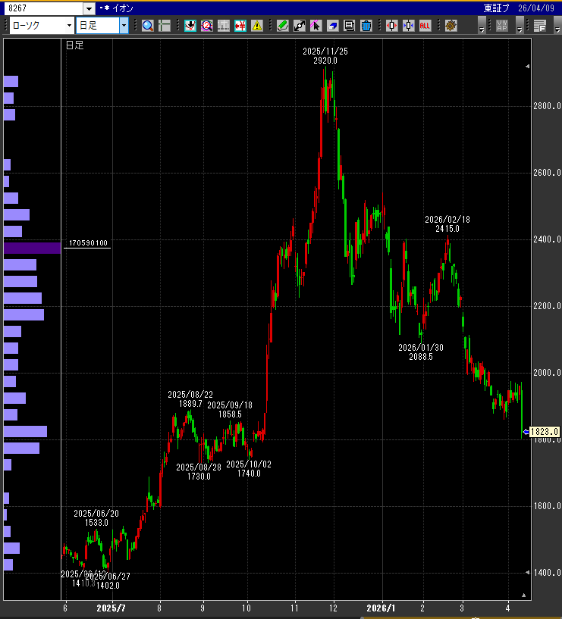Image resolution: width=562 pixels, height=619 pixels.
Task: Toggle the crosshair cursor tool
Action: coord(164,26)
